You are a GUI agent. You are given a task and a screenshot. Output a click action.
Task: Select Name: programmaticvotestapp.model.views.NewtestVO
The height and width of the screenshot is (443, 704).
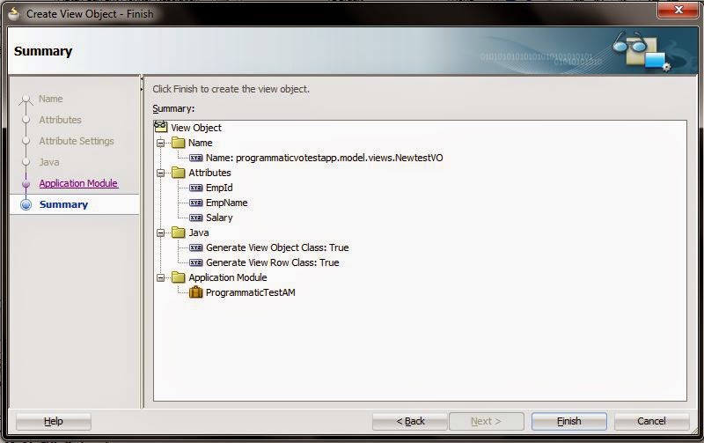[324, 158]
